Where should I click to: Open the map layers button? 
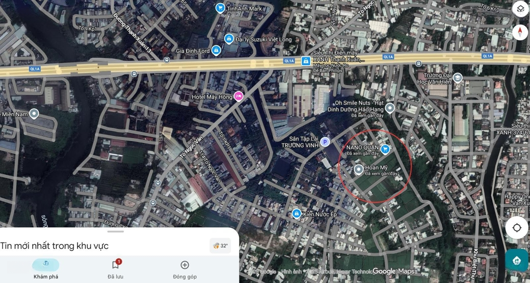pos(520,9)
